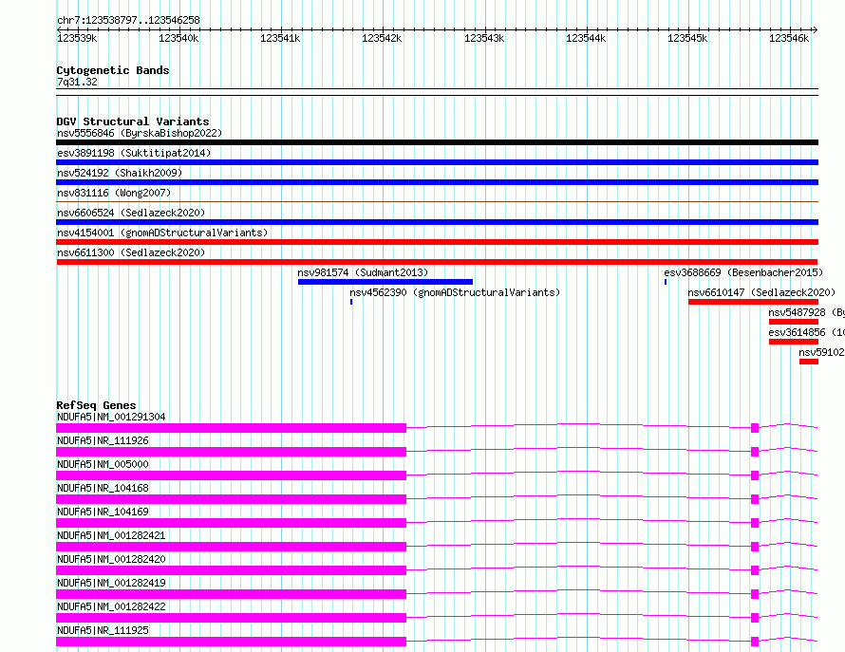Open transcript NDUFA5|NM_001291304 label
The width and height of the screenshot is (845, 652).
coord(111,417)
